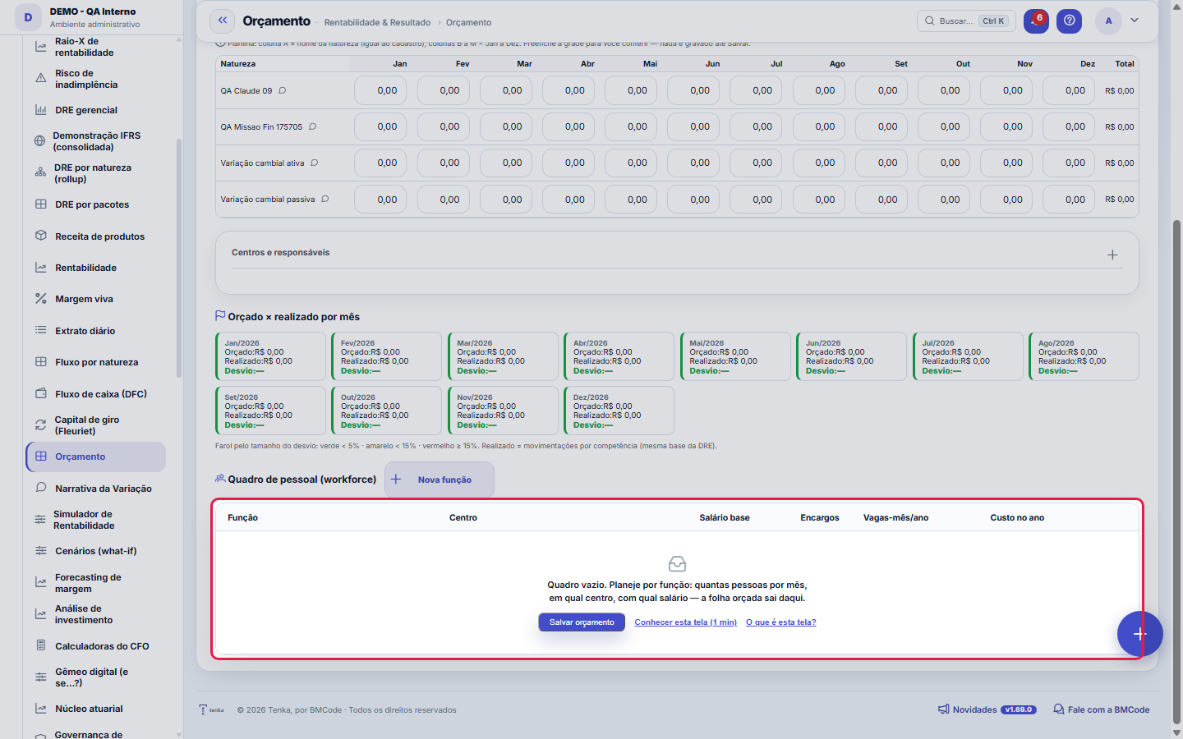Open comment icon beside QA Missao Fin 175705

click(313, 126)
